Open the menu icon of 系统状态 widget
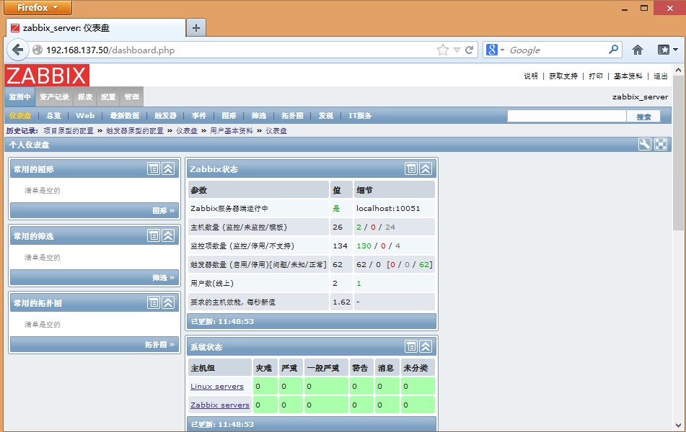The width and height of the screenshot is (686, 432). point(411,346)
